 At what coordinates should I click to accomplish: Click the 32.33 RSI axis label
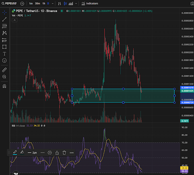pos(184,171)
